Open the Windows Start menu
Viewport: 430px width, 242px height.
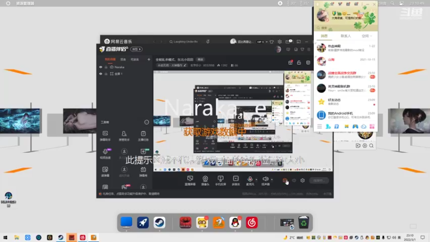[5, 237]
